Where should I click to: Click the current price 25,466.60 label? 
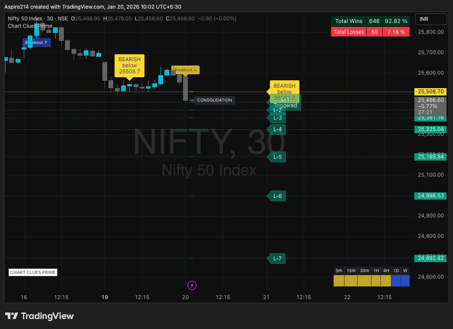coord(430,106)
